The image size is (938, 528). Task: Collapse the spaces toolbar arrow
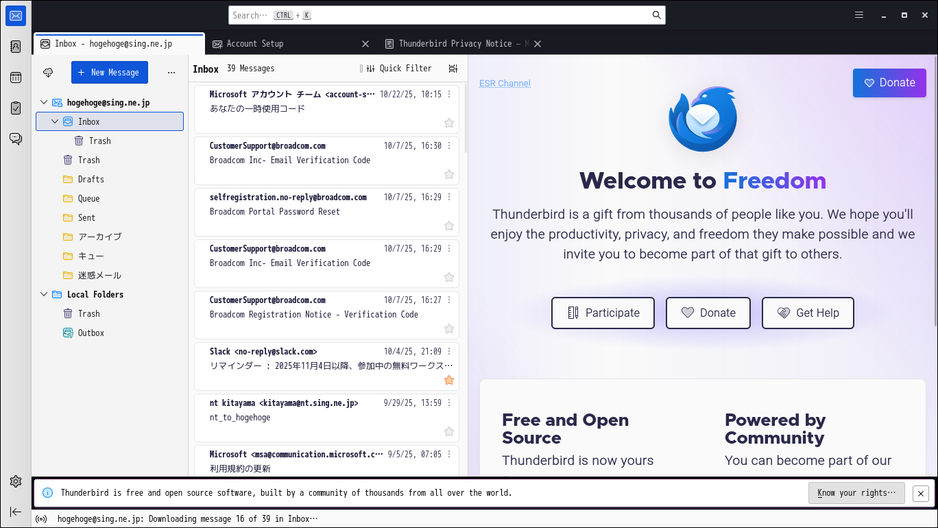pyautogui.click(x=16, y=512)
